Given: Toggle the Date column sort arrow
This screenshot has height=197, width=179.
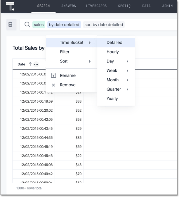Looking at the screenshot, I should tap(30, 64).
